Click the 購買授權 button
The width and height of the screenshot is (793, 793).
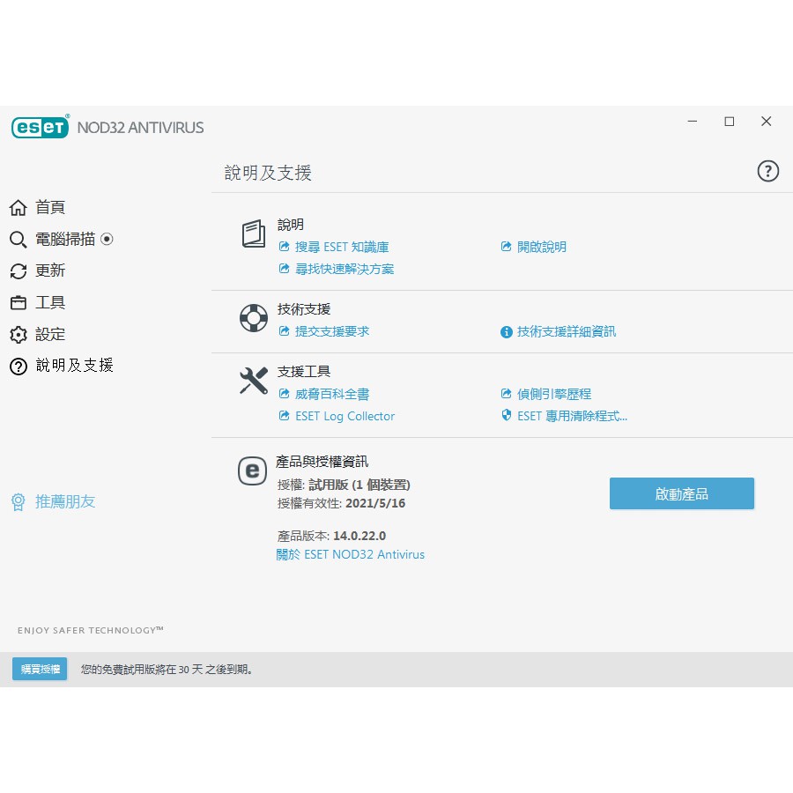pyautogui.click(x=40, y=669)
